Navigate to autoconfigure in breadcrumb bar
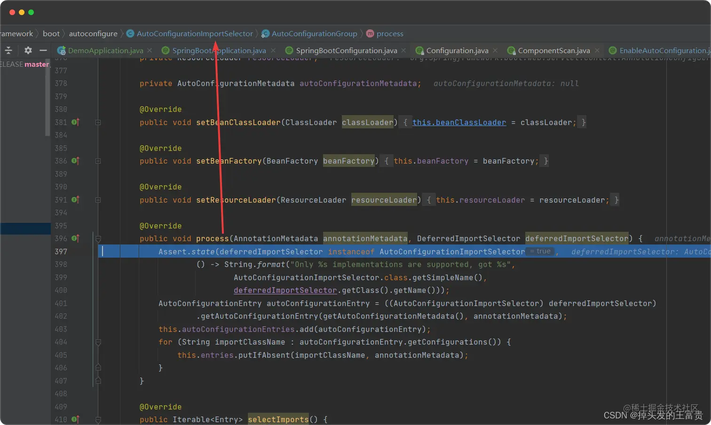This screenshot has width=711, height=425. (x=93, y=34)
